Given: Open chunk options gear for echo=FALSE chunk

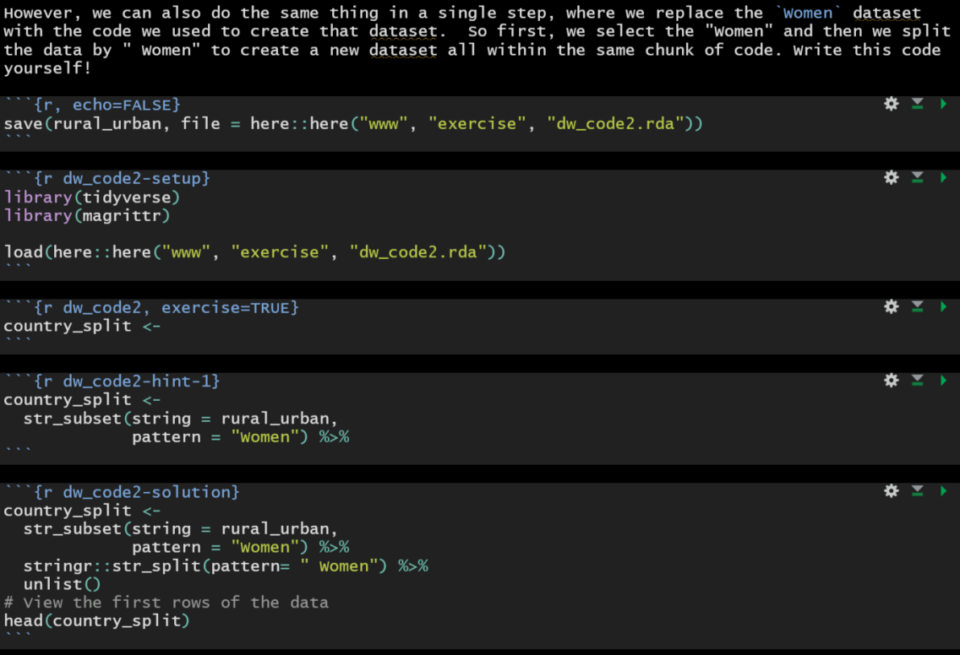Looking at the screenshot, I should (891, 104).
